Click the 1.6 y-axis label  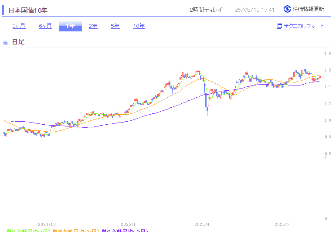tap(328, 70)
